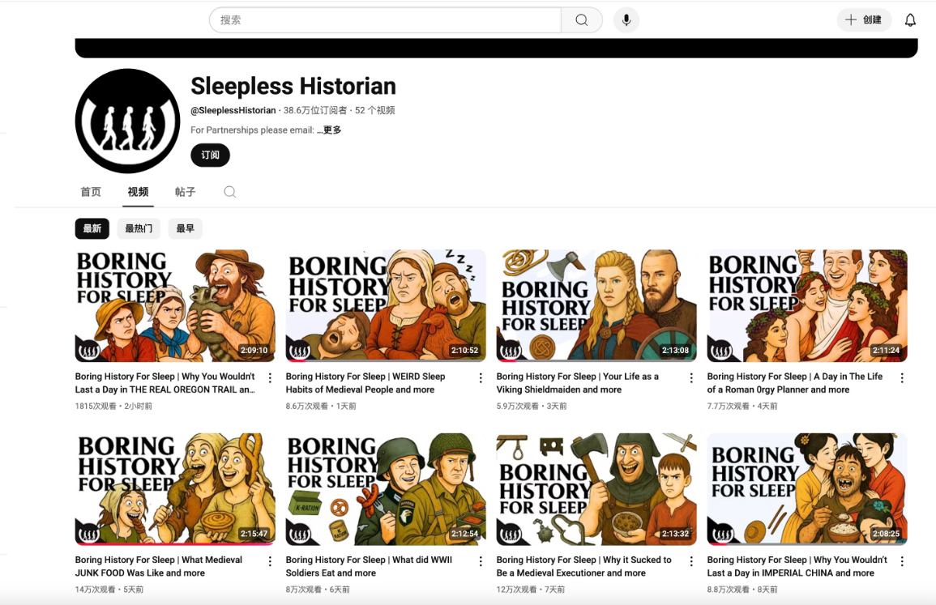Open Sleepless Historian channel avatar
The width and height of the screenshot is (936, 605).
pyautogui.click(x=127, y=121)
